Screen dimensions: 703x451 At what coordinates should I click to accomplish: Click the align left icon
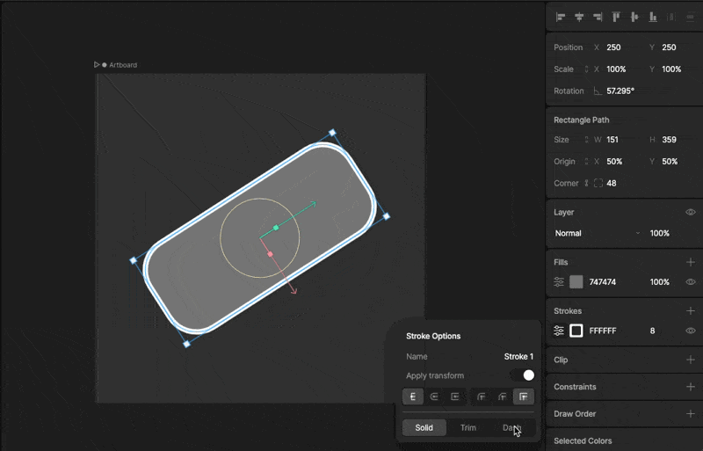tap(561, 17)
